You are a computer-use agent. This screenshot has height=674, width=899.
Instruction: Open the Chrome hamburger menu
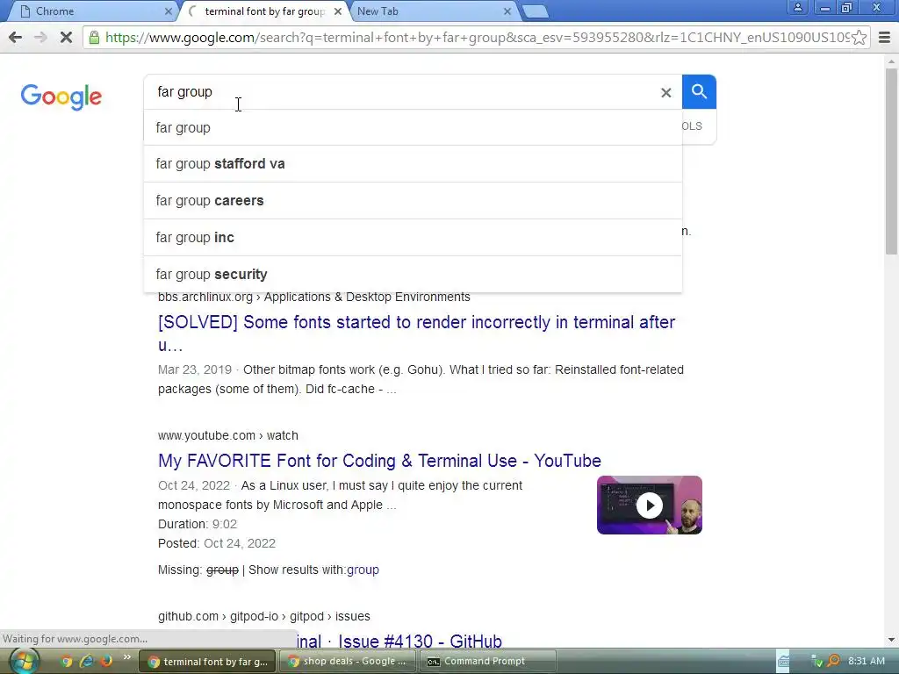885,38
